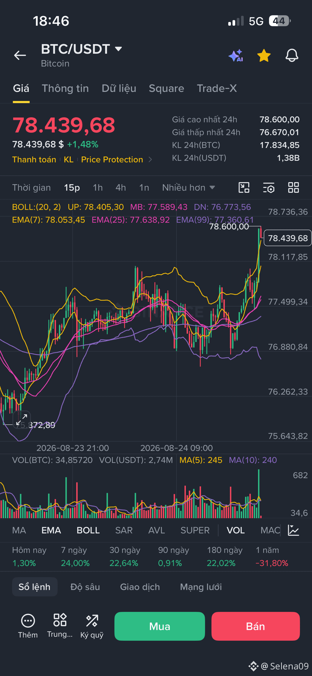Tap the 24h high value 78.600,00

[x=280, y=120]
